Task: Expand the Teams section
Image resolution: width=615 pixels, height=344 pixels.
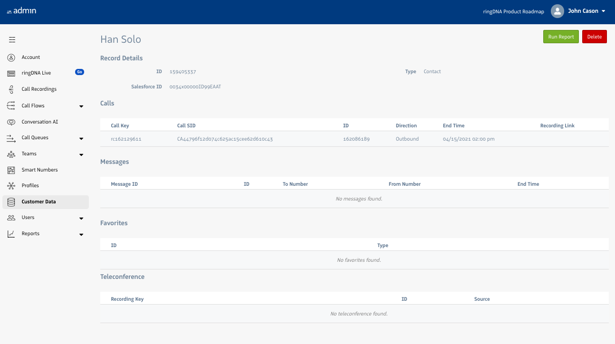Action: [x=81, y=154]
